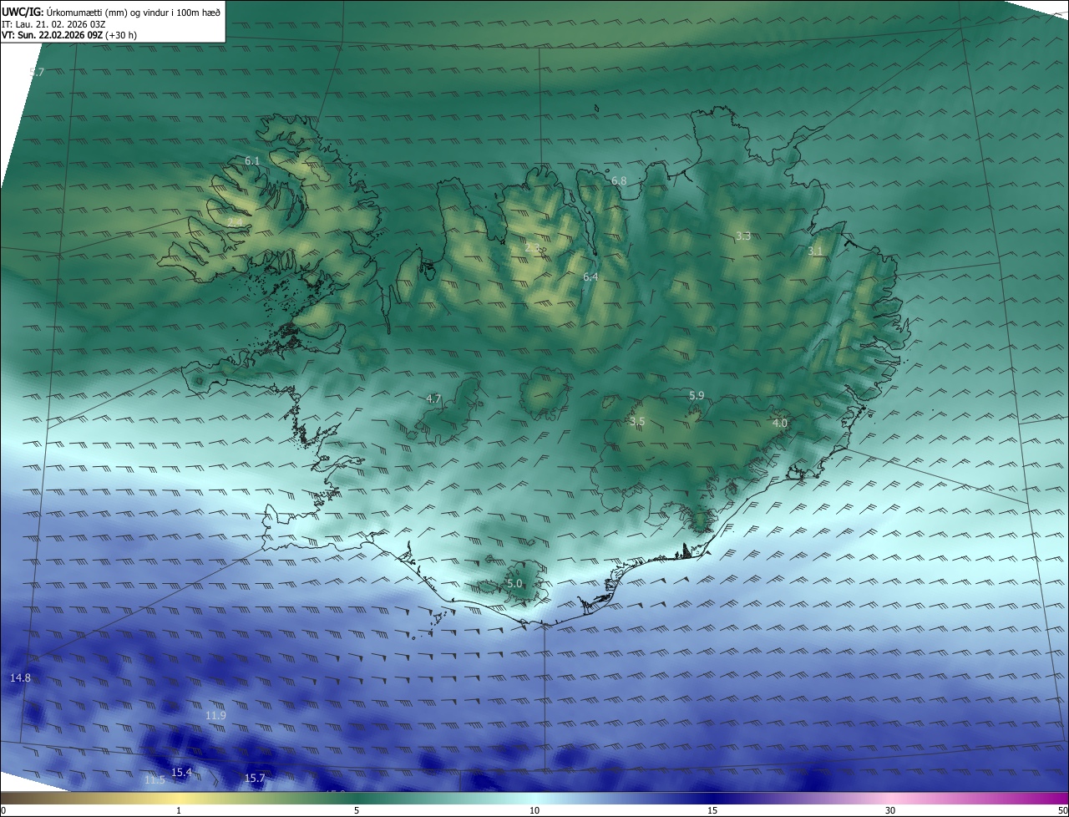Click the 11.5 value label
The width and height of the screenshot is (1069, 817).
[155, 780]
